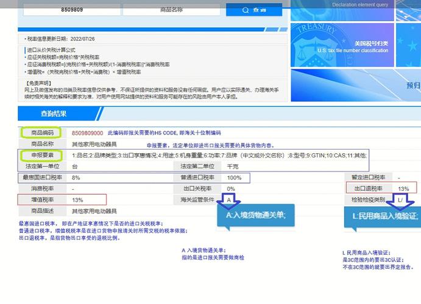Click the 暂定进口税率 label

[368, 178]
